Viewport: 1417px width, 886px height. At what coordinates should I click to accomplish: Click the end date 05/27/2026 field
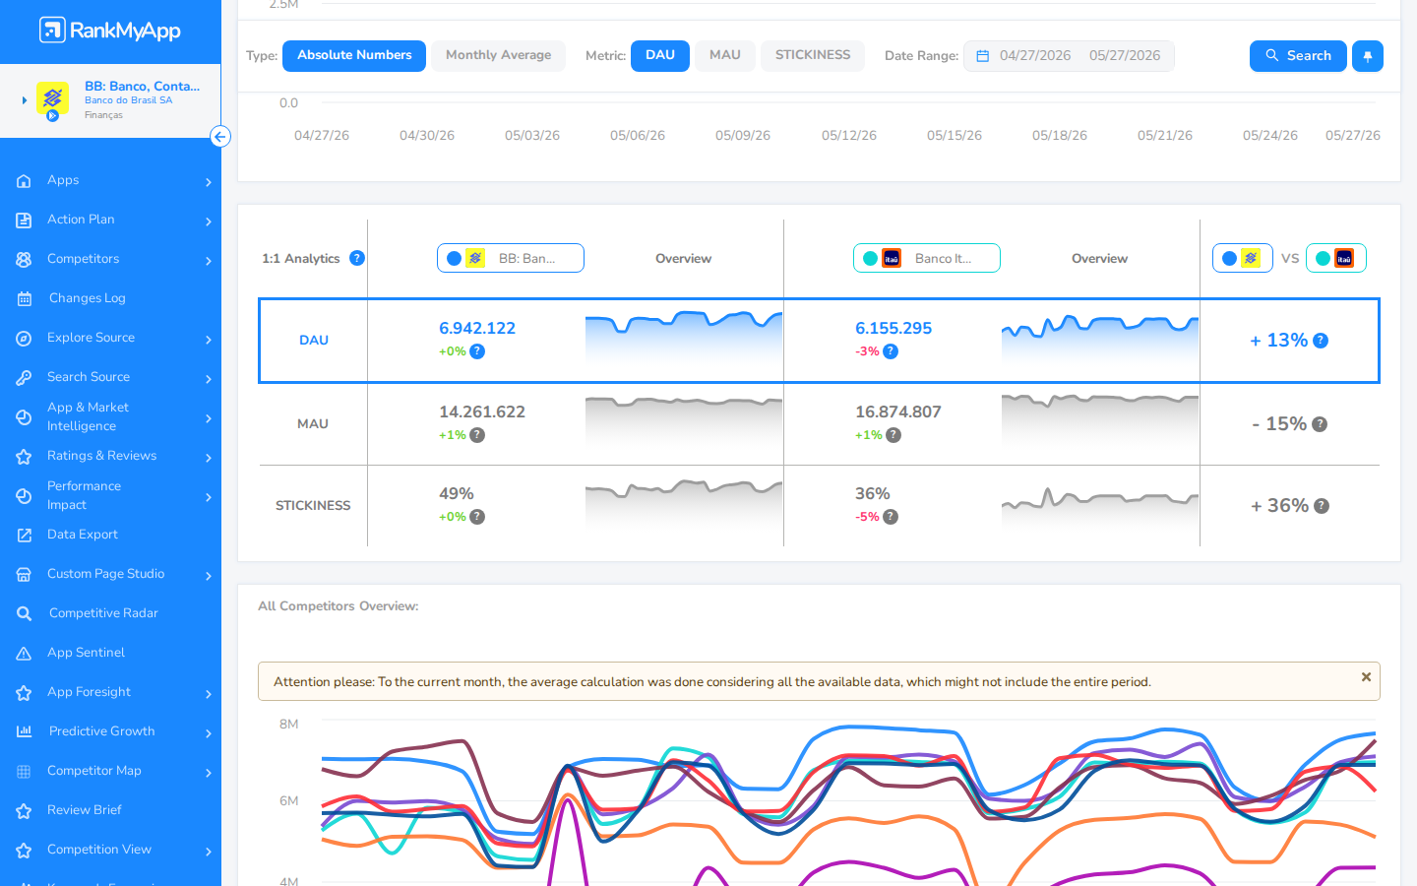[1125, 56]
